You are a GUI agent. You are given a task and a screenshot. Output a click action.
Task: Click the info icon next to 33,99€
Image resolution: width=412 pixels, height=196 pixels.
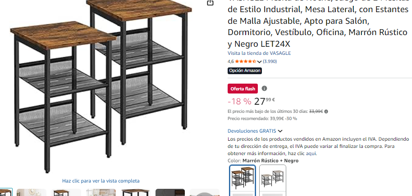[x=326, y=111]
